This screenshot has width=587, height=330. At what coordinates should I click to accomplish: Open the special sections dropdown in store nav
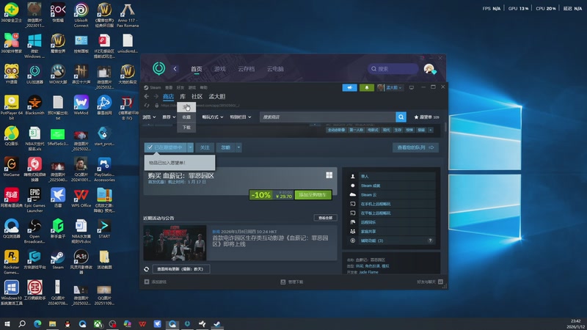(241, 117)
